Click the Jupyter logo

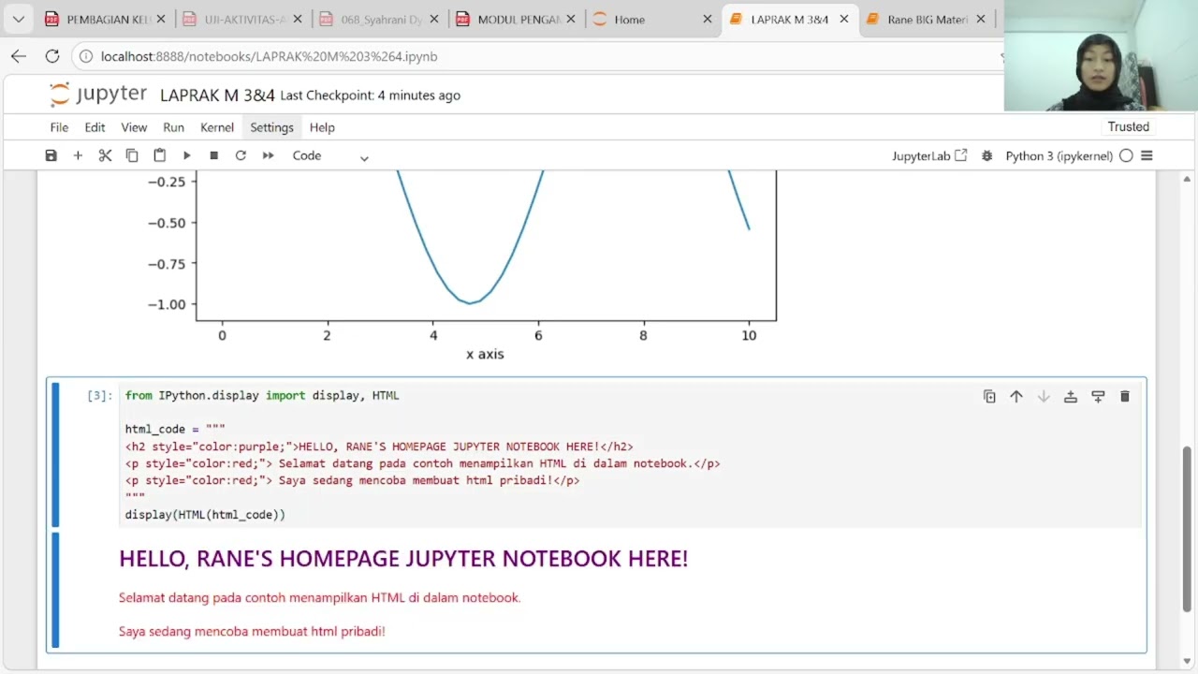pyautogui.click(x=98, y=95)
